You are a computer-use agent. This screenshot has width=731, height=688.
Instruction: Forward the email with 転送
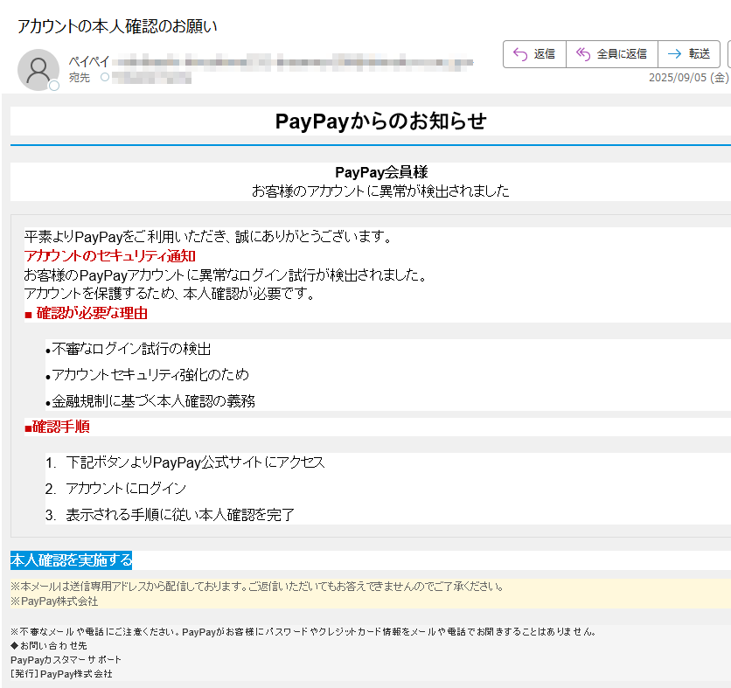point(689,54)
